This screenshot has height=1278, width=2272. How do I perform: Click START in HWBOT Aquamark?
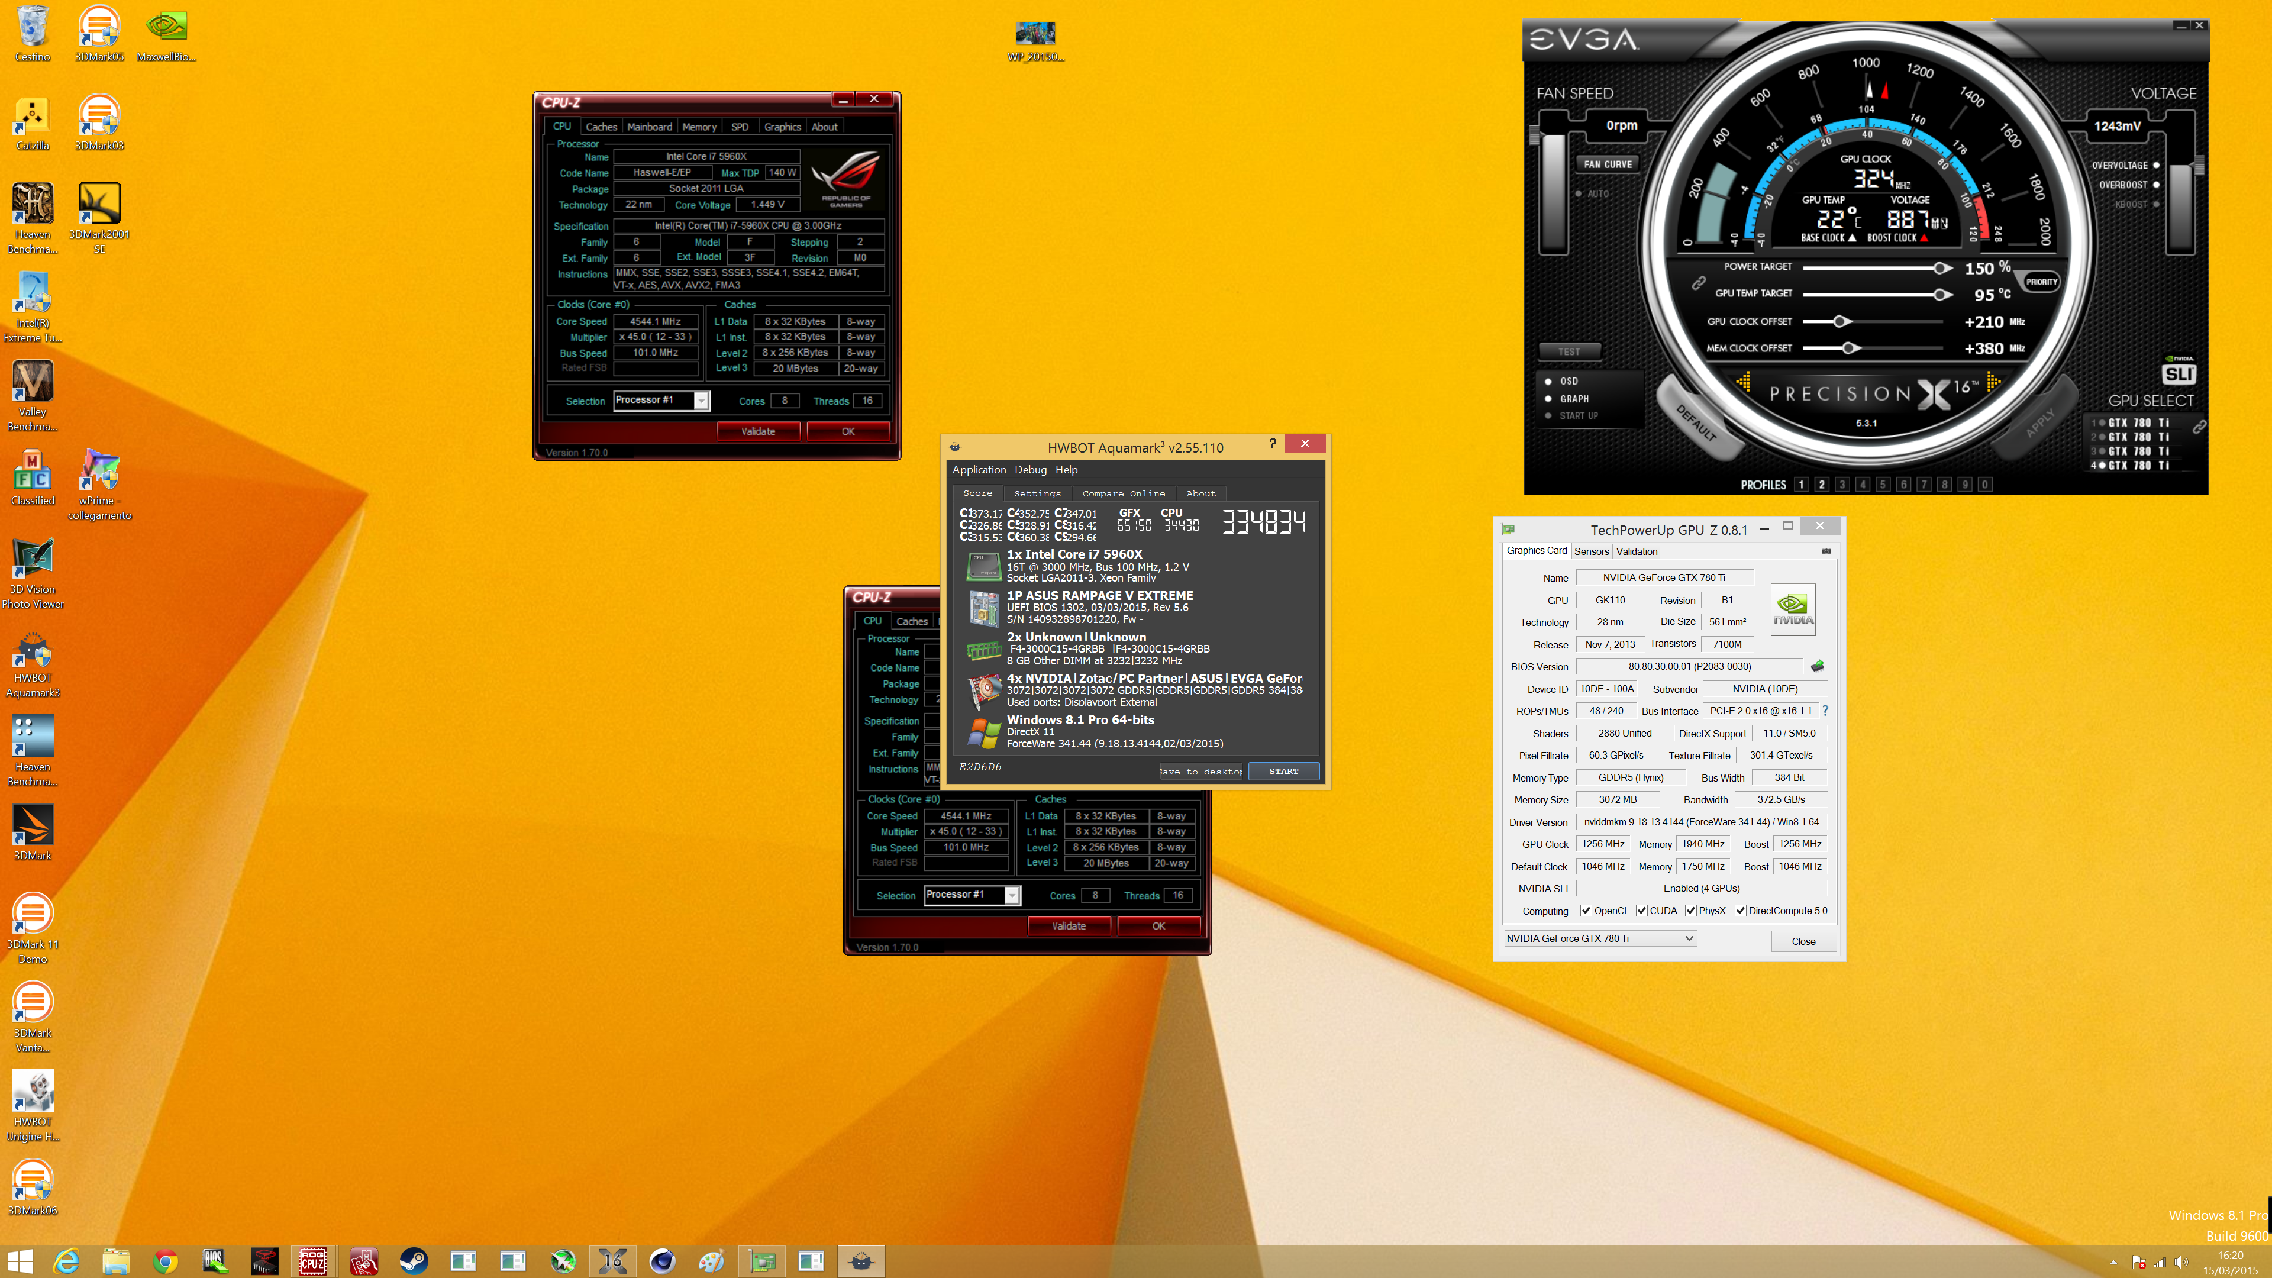[1283, 771]
